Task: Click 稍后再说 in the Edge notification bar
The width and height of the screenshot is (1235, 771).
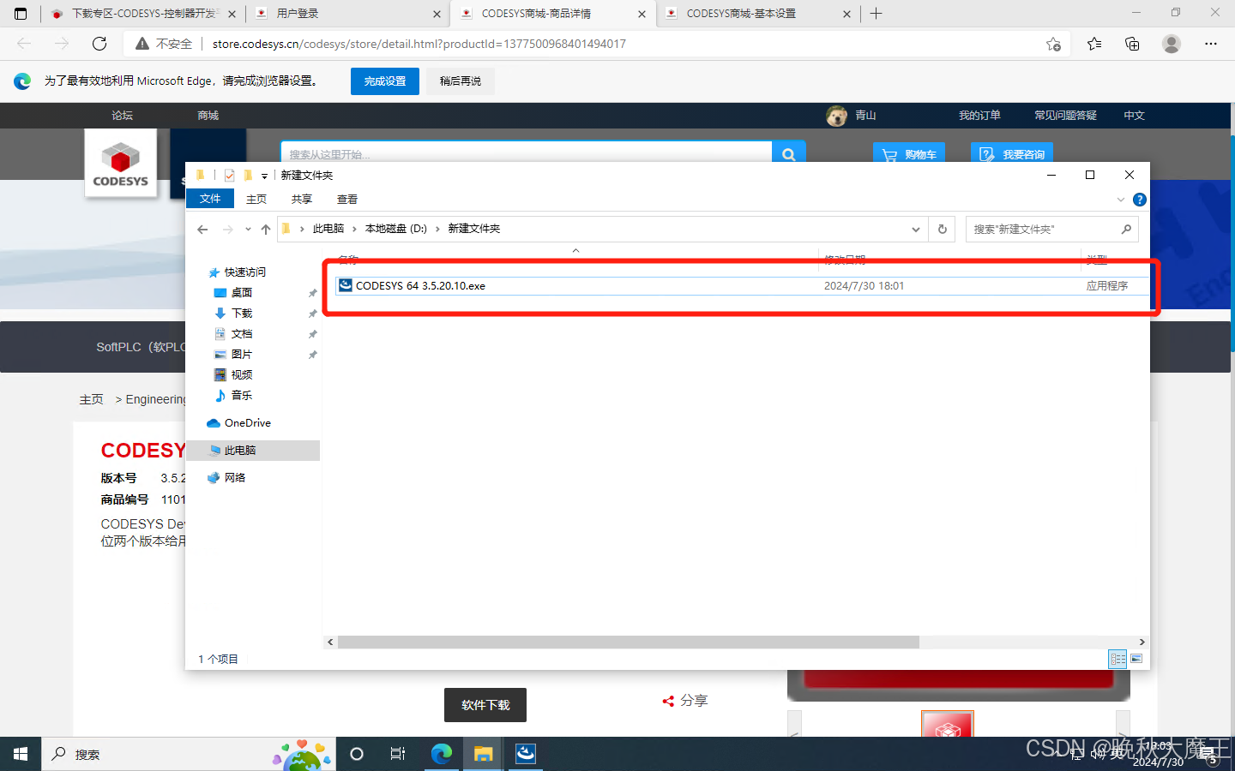Action: (461, 81)
